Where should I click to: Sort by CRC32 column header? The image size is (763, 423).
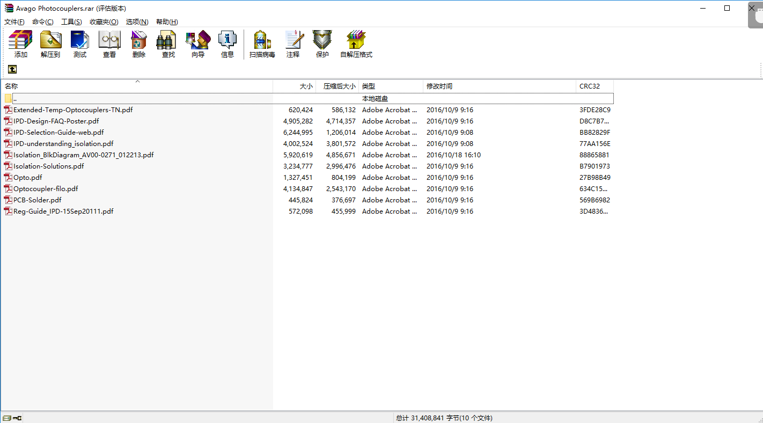coord(595,86)
